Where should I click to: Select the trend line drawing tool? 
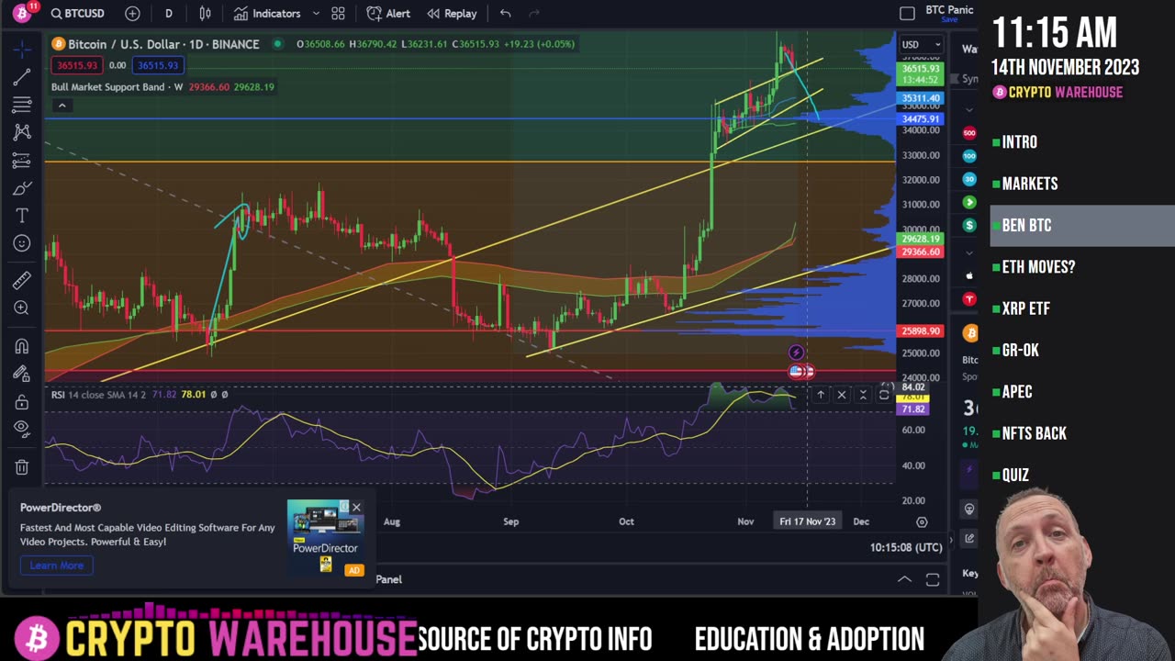(x=22, y=77)
